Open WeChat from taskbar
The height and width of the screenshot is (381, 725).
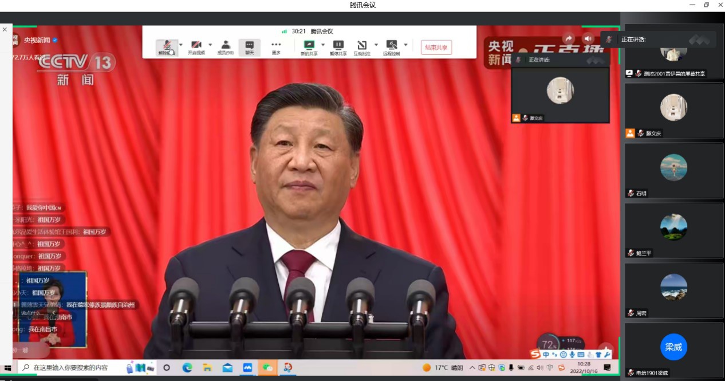pos(268,367)
